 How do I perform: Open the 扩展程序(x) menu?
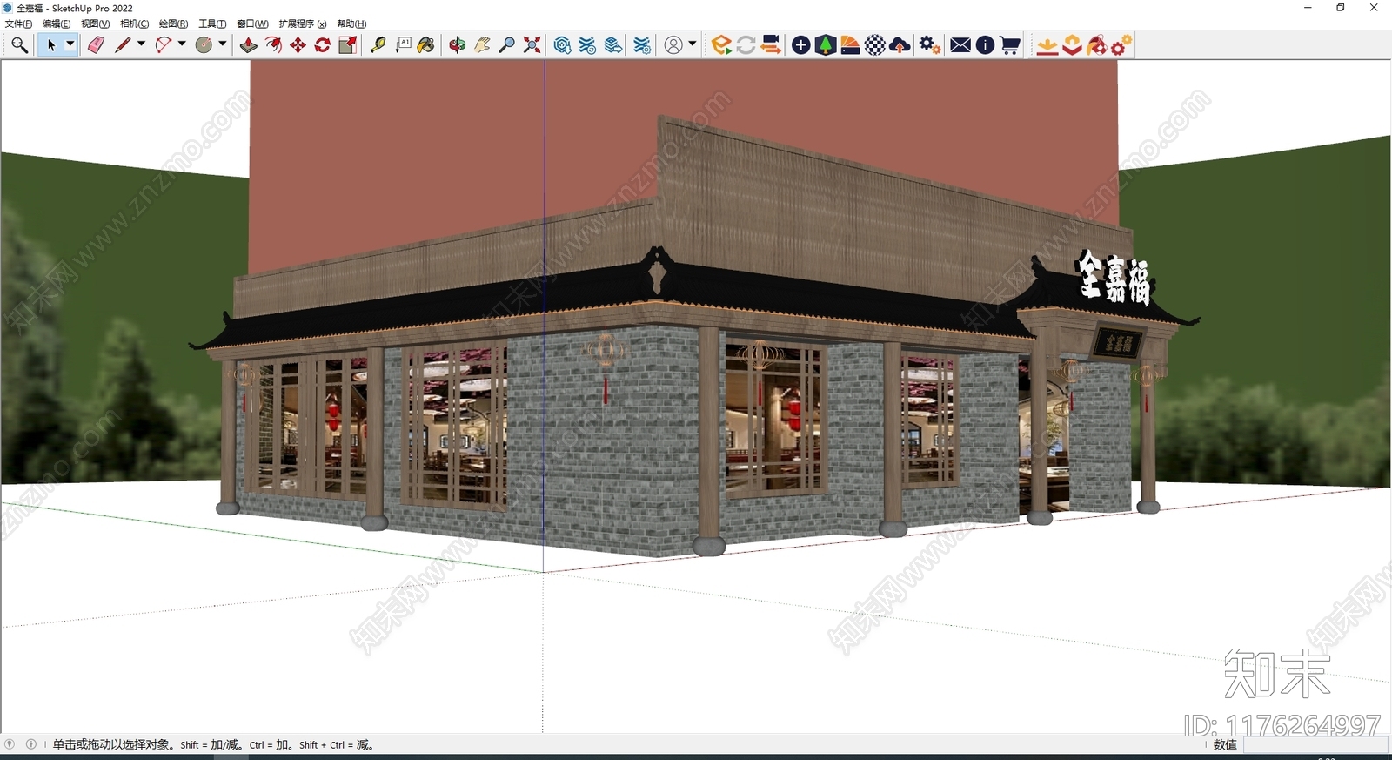click(x=303, y=24)
